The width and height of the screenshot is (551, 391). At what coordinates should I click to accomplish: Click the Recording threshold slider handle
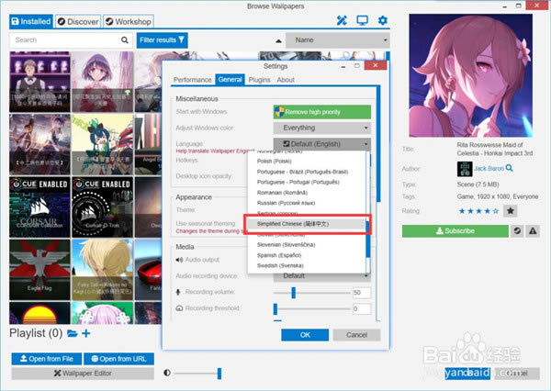pyautogui.click(x=275, y=308)
